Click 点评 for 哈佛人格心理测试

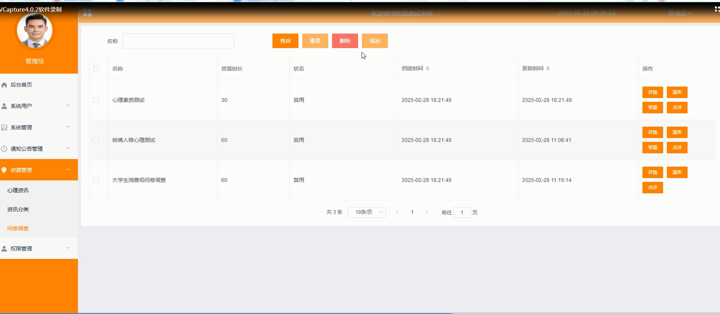pos(677,147)
